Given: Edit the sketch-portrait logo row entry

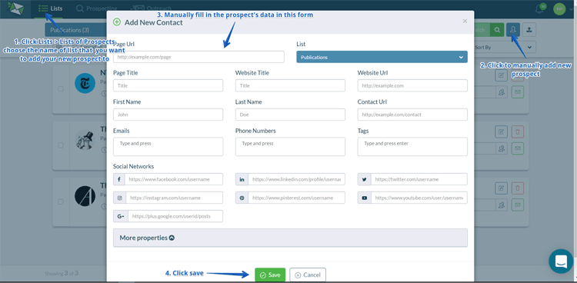Looking at the screenshot, I should [x=501, y=132].
